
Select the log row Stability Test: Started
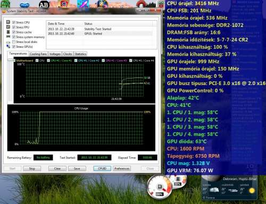[x=99, y=29]
